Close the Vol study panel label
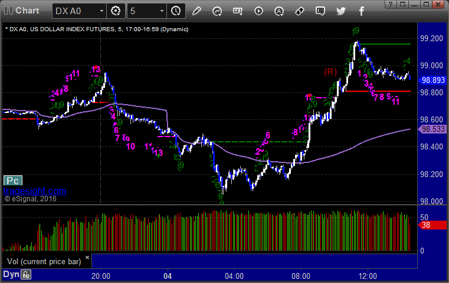 pos(87,257)
